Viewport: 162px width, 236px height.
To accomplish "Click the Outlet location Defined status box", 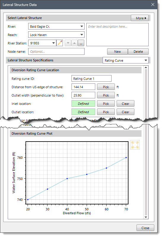I will tap(83, 112).
